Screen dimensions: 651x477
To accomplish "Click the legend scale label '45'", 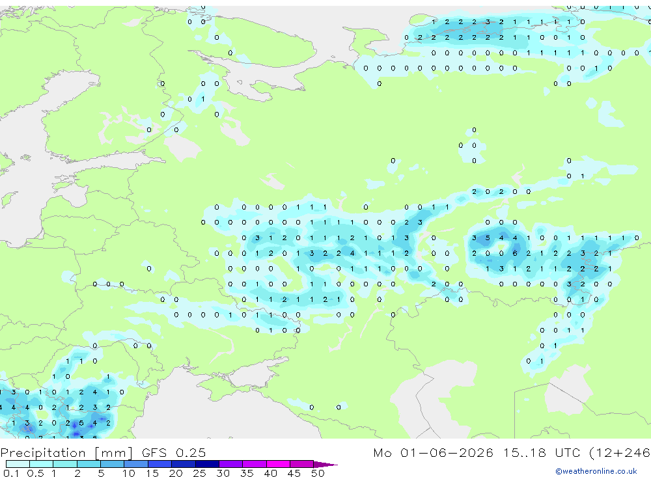I will tap(294, 473).
